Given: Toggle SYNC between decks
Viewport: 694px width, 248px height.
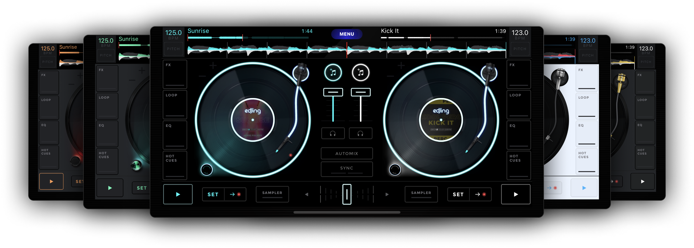Looking at the screenshot, I should tap(346, 169).
